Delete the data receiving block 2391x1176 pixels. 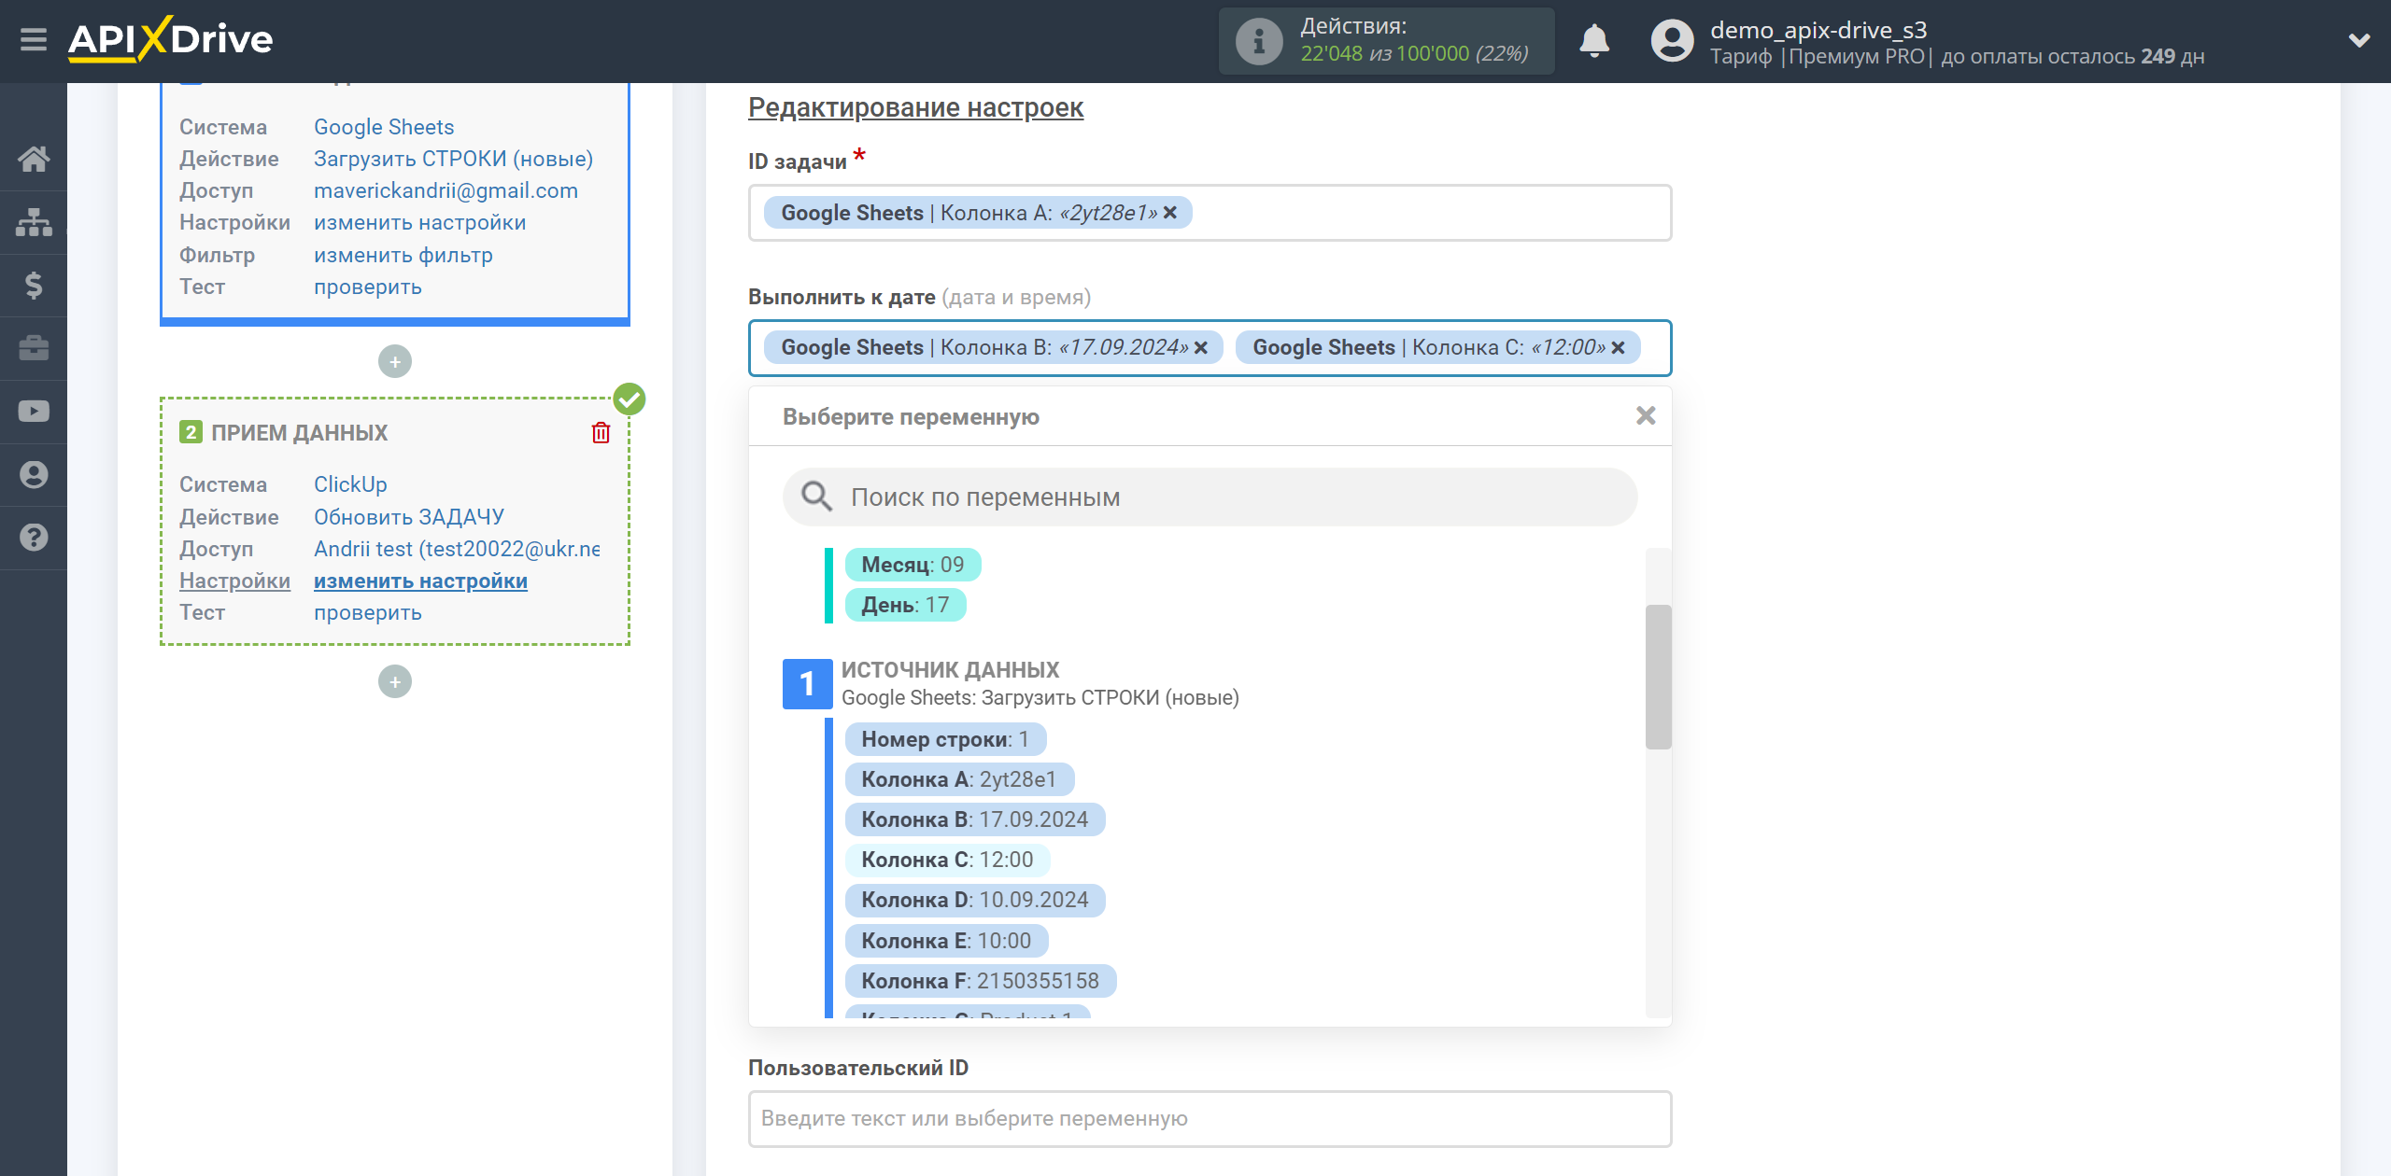601,433
